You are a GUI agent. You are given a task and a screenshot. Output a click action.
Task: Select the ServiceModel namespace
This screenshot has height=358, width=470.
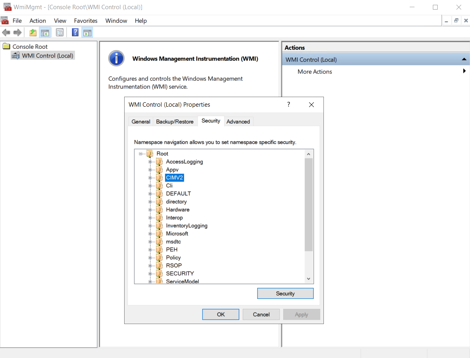pos(182,281)
